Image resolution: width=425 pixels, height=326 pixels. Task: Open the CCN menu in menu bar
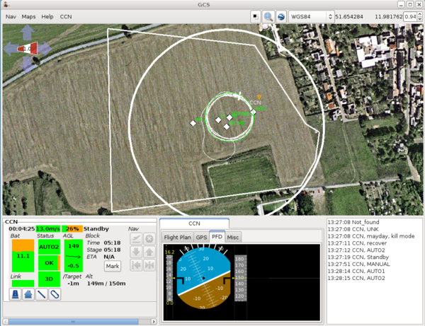(x=66, y=17)
